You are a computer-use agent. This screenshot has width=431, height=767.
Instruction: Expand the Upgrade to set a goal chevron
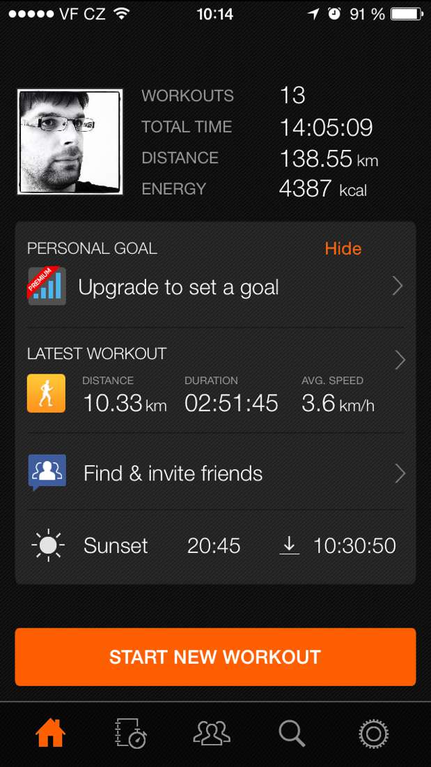[x=398, y=286]
